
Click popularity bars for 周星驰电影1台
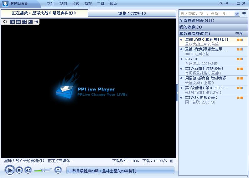(240, 79)
